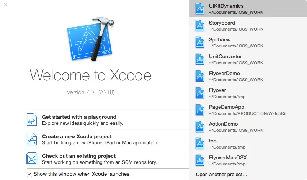Click the playground document icon
Image resolution: width=307 pixels, height=180 pixels.
pos(32,119)
